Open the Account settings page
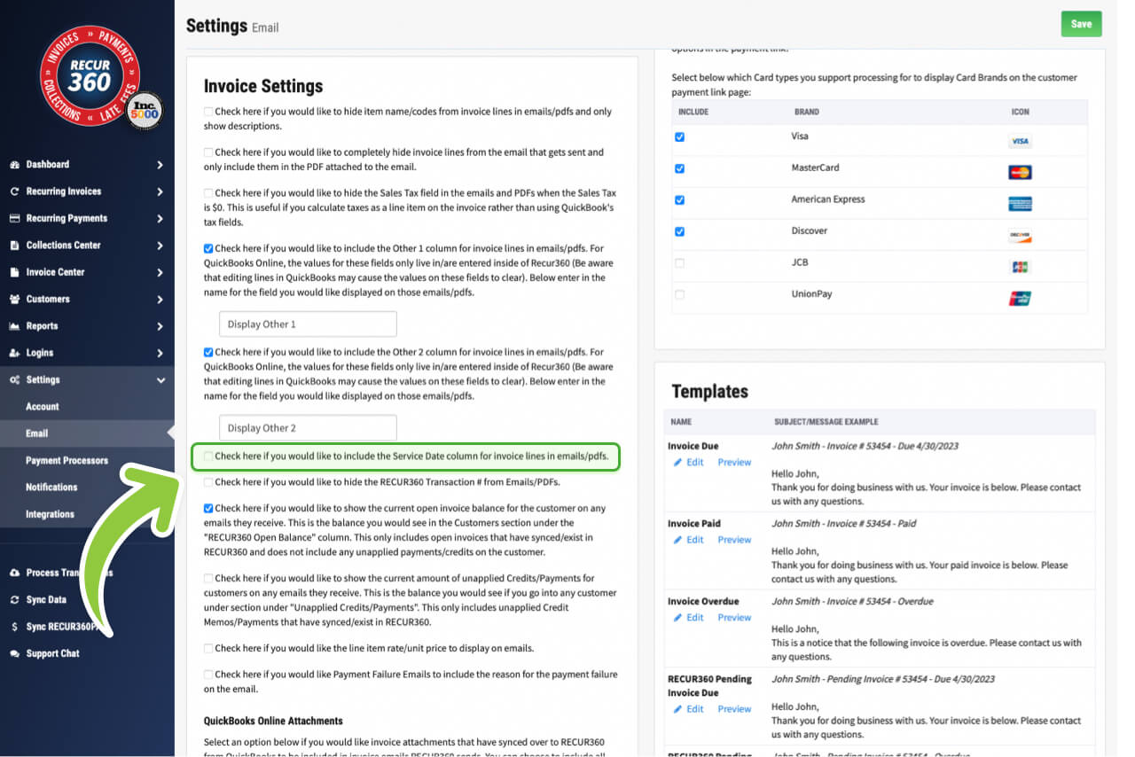Image resolution: width=1135 pixels, height=757 pixels. 43,407
